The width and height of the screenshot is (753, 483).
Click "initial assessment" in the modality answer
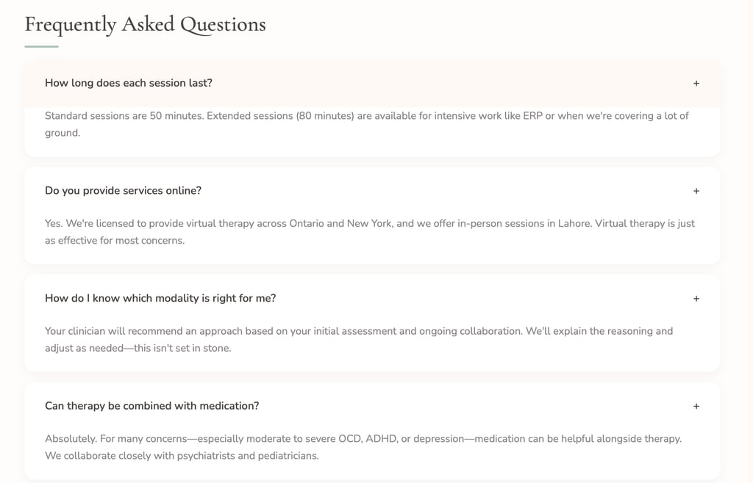(354, 331)
